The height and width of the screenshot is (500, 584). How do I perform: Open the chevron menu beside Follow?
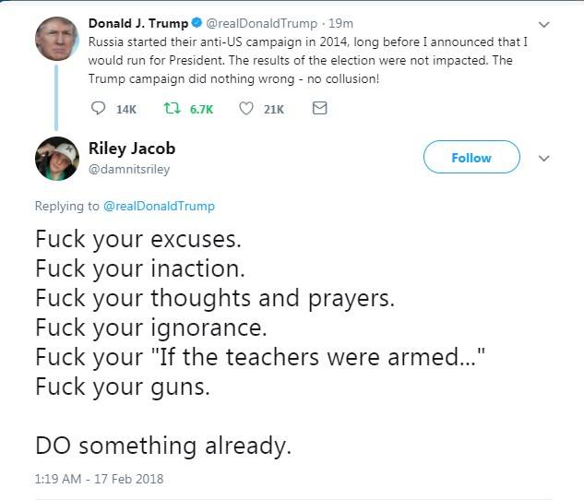543,158
